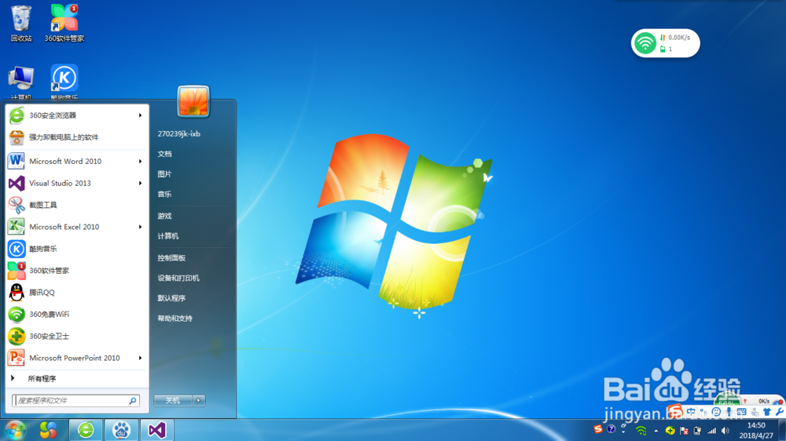
Task: Open 360软件管家 desktop shortcut
Action: coord(64,23)
